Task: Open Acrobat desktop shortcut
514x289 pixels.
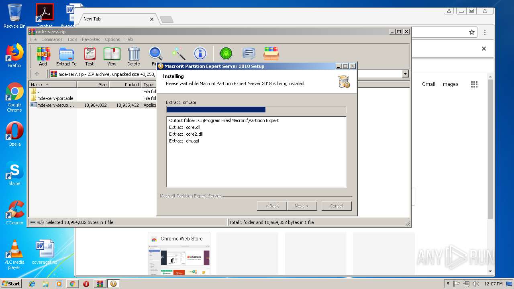Action: (x=45, y=16)
